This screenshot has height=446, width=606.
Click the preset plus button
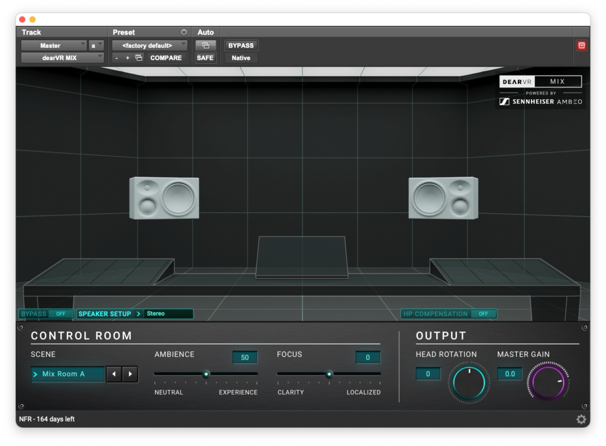[x=127, y=58]
